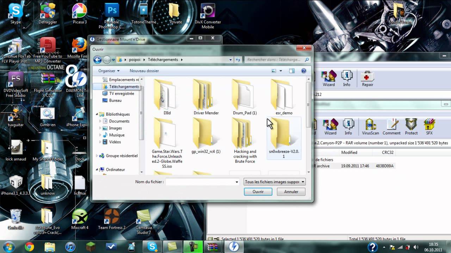Select the esr_demo folder
This screenshot has height=253, width=451.
[x=284, y=97]
